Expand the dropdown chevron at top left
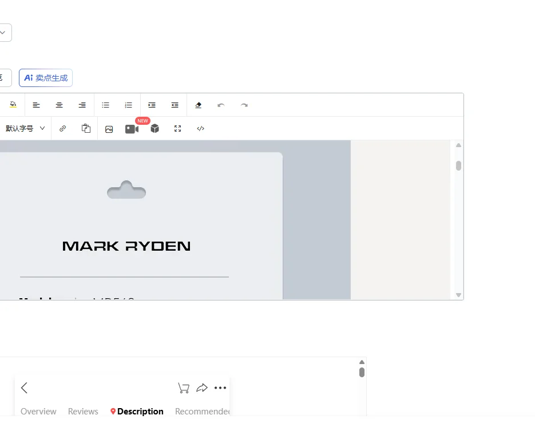Viewport: 535px width, 423px height. [3, 33]
